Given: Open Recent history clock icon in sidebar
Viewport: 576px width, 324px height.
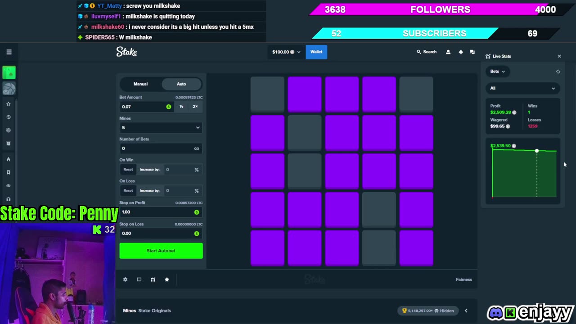Looking at the screenshot, I should point(8,117).
